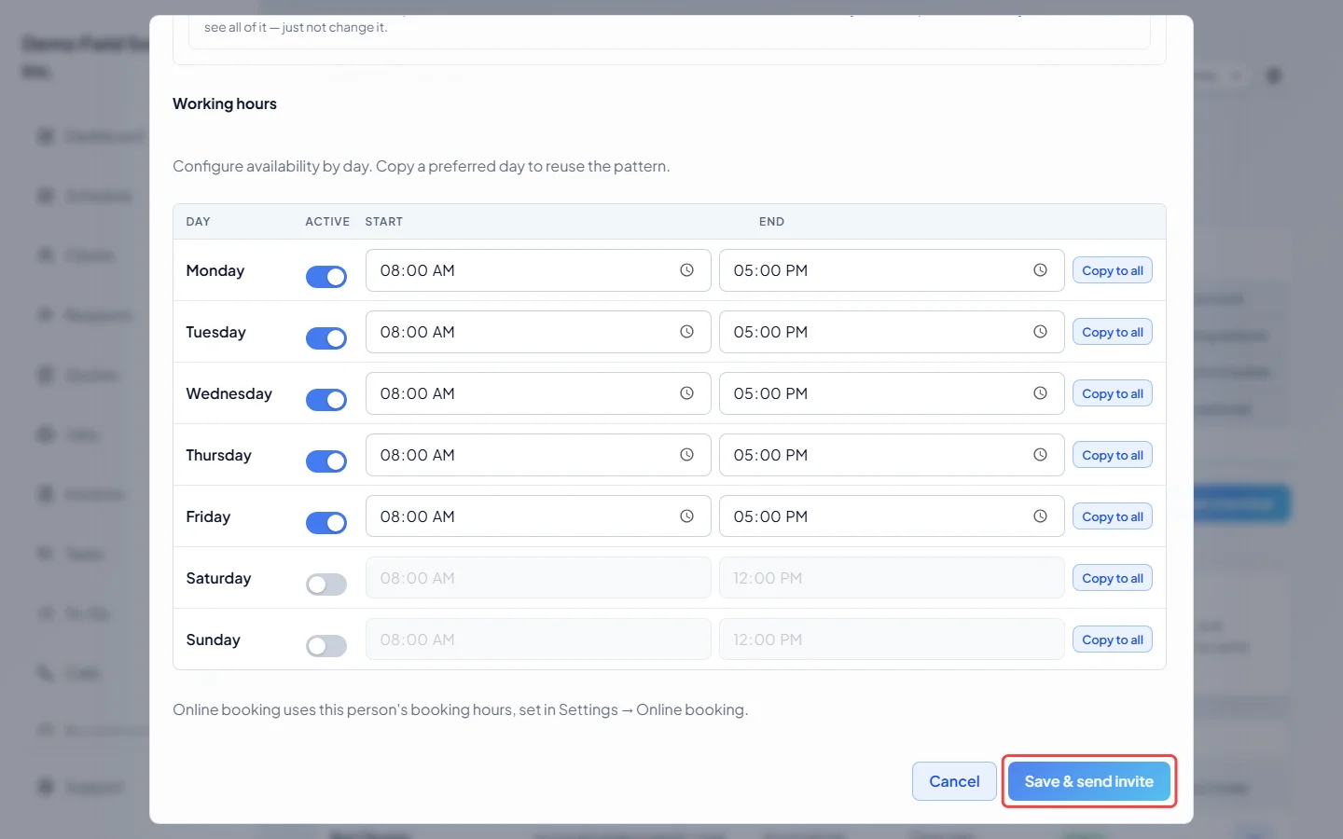
Task: Turn off Tuesday availability switch
Action: click(326, 338)
